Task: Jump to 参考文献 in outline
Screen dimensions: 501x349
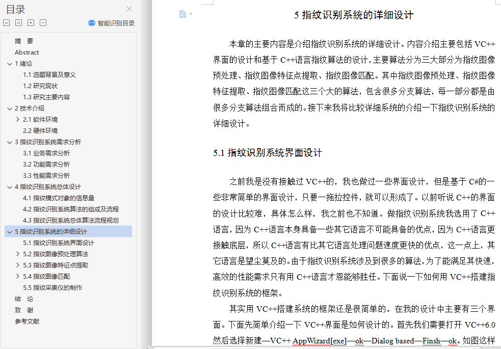Action: [27, 321]
